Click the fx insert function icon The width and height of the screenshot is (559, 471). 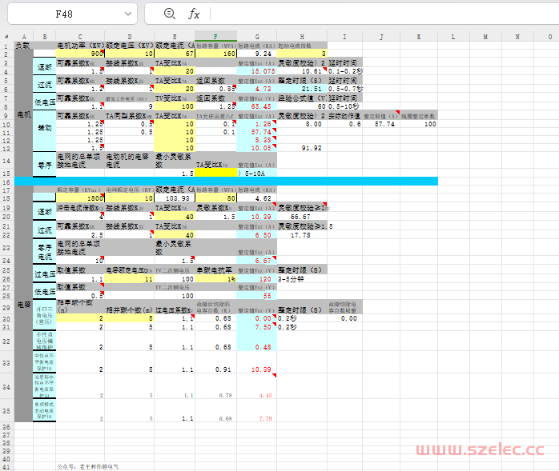194,14
